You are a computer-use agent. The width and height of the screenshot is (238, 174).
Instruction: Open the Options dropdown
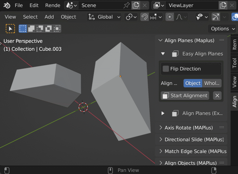tap(223, 29)
